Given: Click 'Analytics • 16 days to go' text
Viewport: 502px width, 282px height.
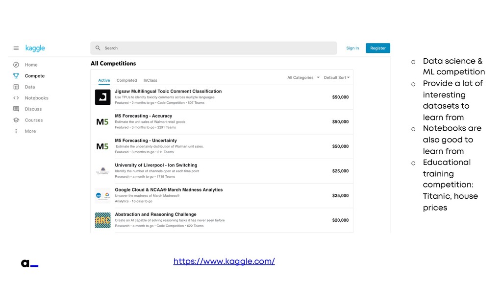Looking at the screenshot, I should point(133,201).
